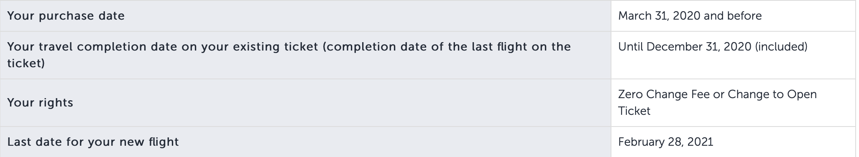The height and width of the screenshot is (157, 859).
Task: Click the "Your purchase date" label cell
Action: point(305,15)
